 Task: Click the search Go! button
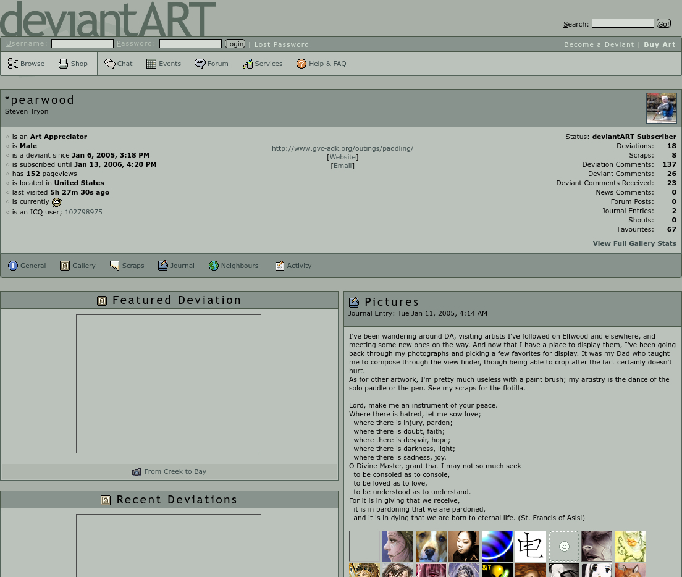click(663, 23)
